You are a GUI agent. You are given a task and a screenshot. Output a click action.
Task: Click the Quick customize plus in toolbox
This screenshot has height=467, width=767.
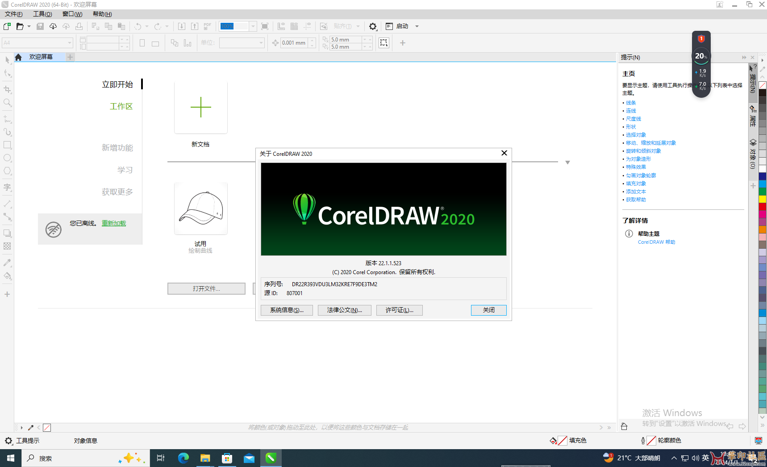click(x=7, y=294)
